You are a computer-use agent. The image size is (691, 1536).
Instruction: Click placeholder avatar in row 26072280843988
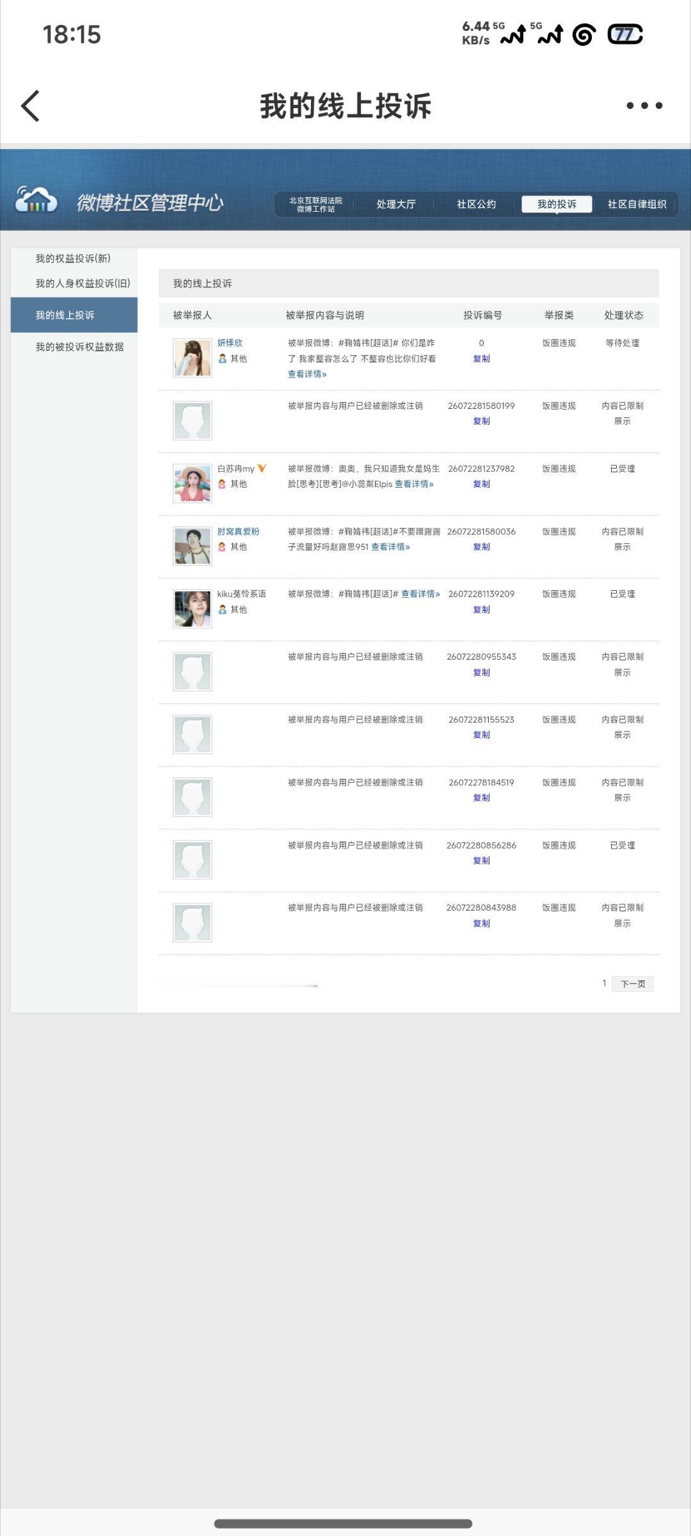point(193,922)
